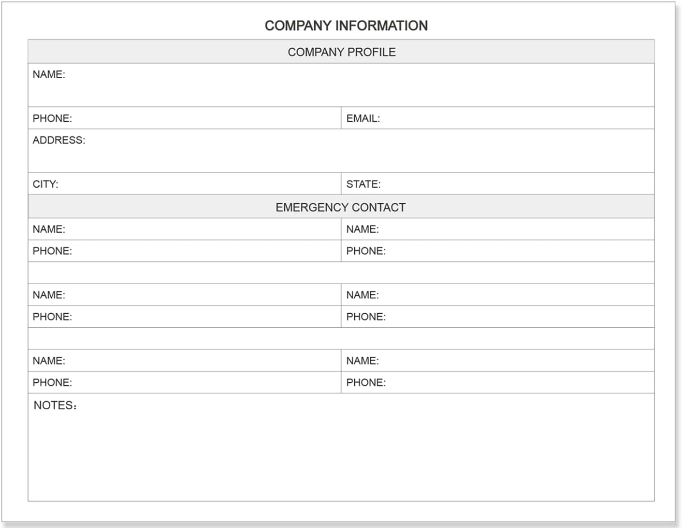Viewport: 682px width, 528px height.
Task: Click first emergency contact NAME field, right column
Action: pyautogui.click(x=512, y=229)
